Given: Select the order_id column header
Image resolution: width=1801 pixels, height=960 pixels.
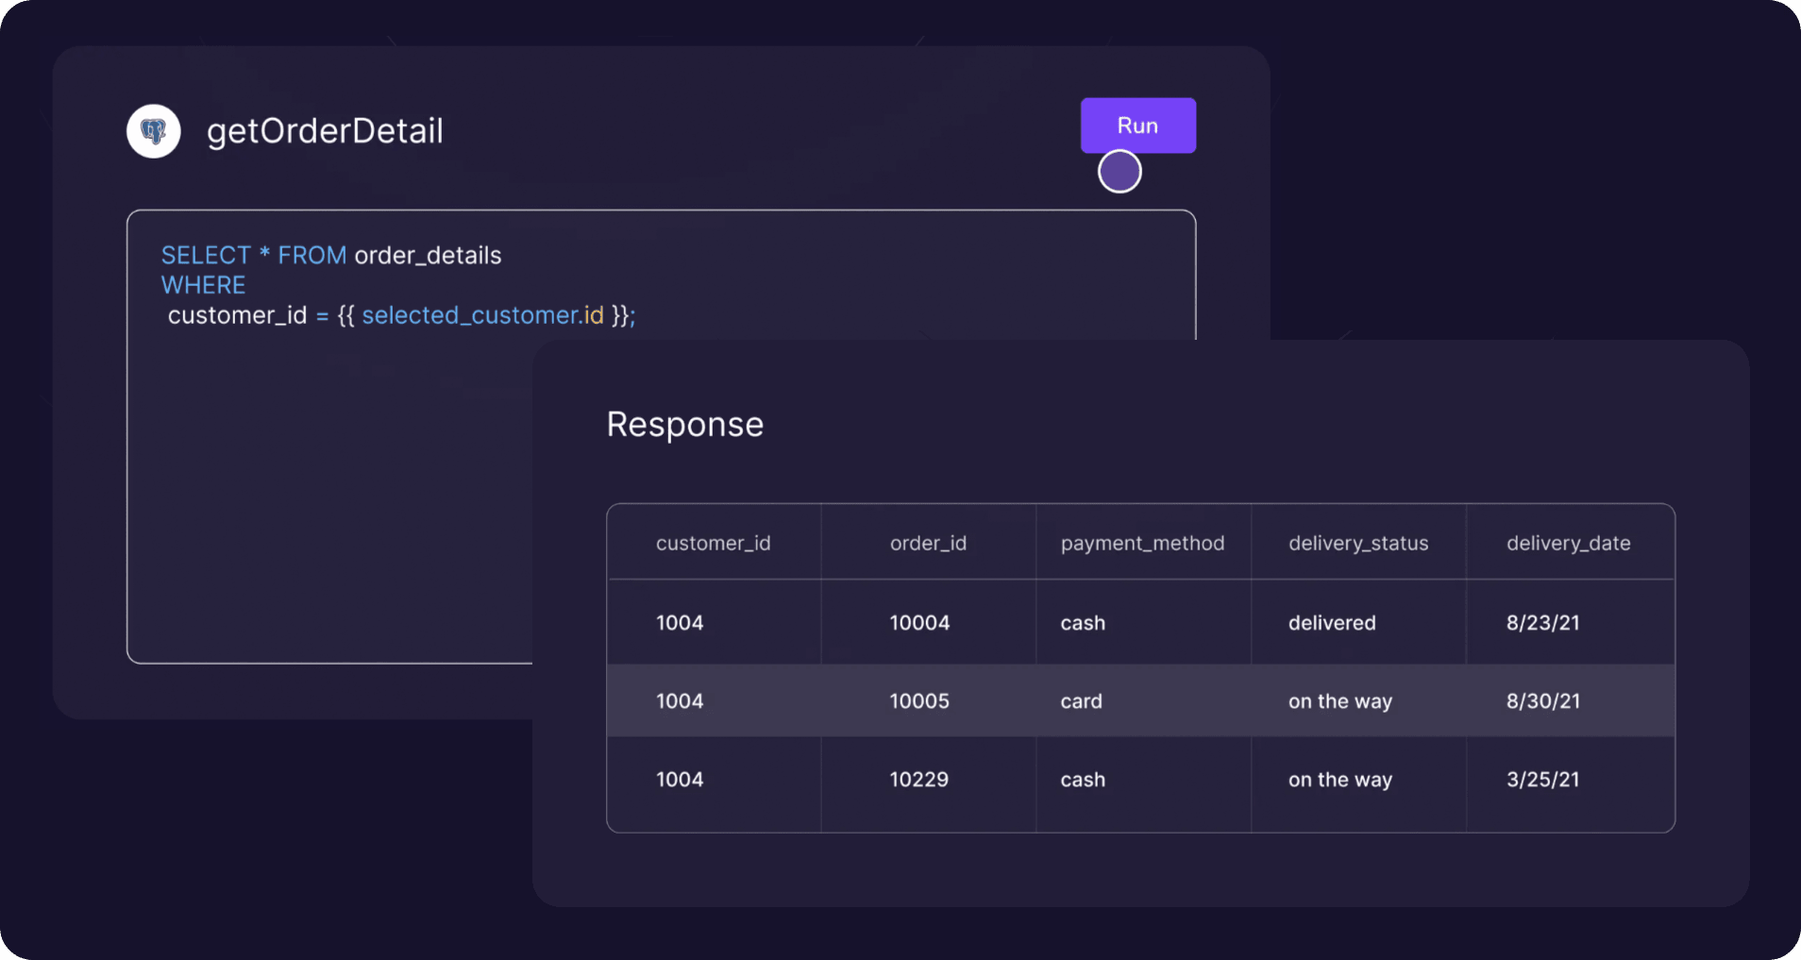Looking at the screenshot, I should 928,543.
